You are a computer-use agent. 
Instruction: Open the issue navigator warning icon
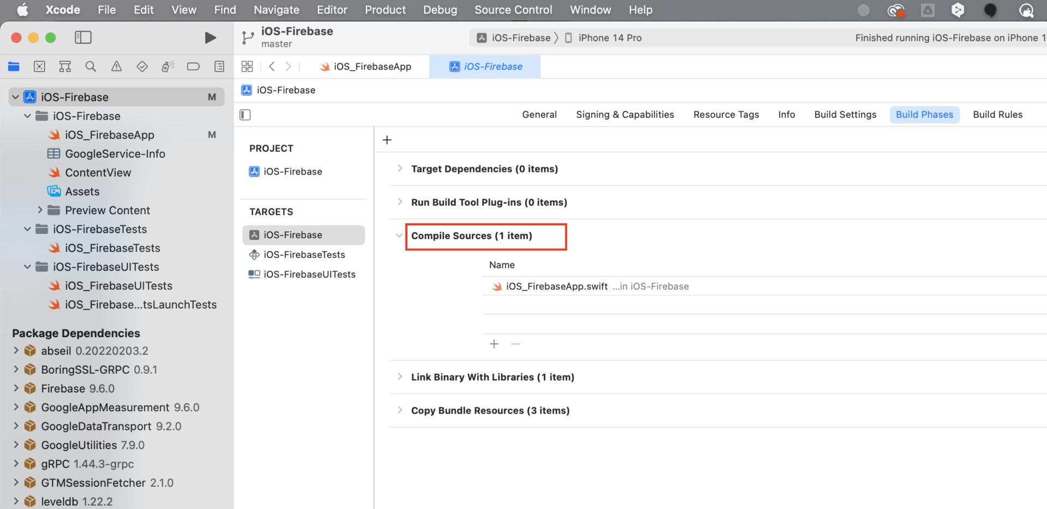tap(116, 67)
